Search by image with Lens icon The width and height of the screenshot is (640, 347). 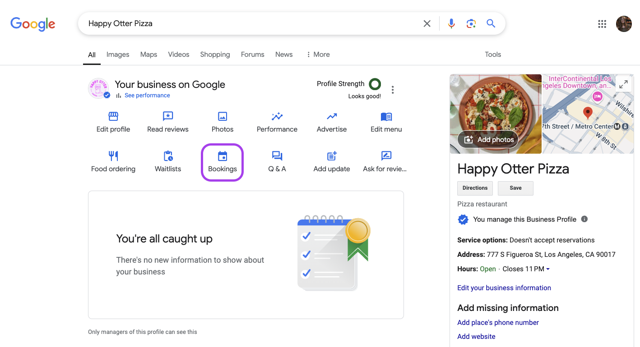[471, 23]
